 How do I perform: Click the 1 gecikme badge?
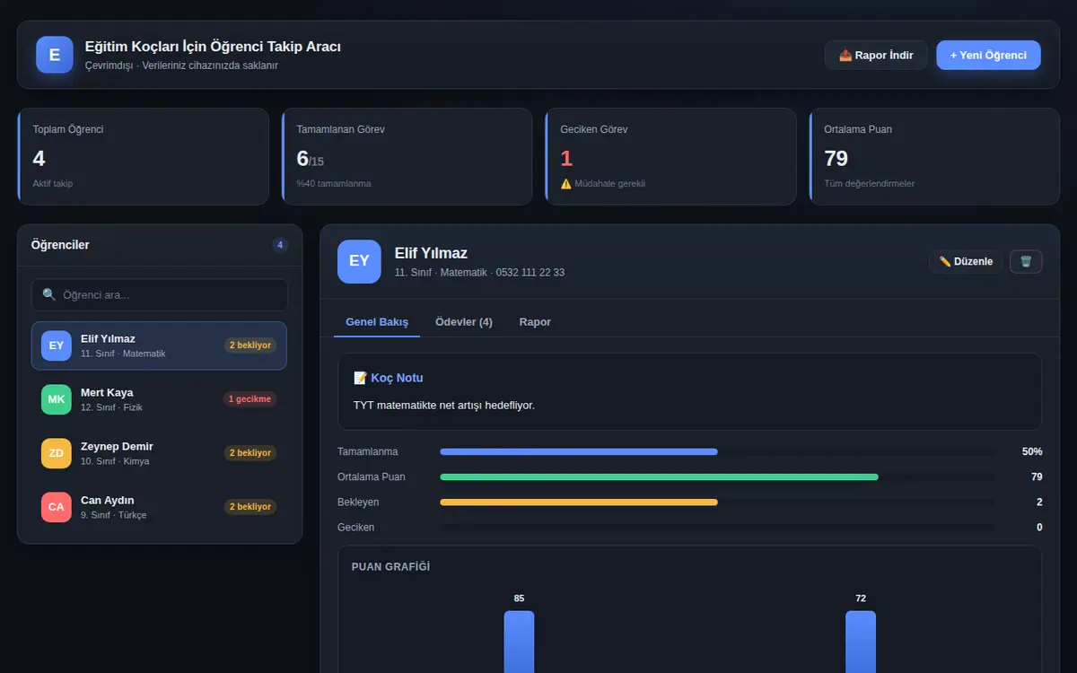(250, 399)
